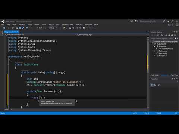The image size is (179, 134).
Task: Click "Ln 19" in the status bar
Action: [x=135, y=113]
